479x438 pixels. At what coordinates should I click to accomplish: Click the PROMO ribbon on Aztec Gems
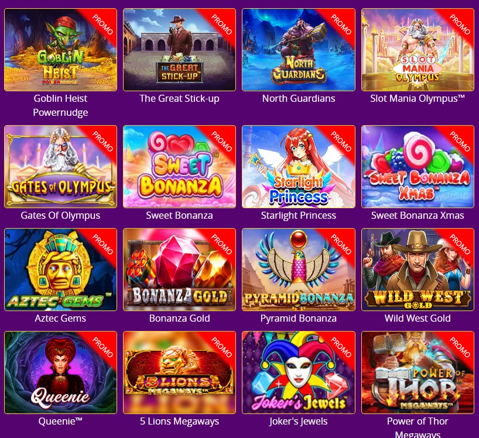[x=103, y=244]
